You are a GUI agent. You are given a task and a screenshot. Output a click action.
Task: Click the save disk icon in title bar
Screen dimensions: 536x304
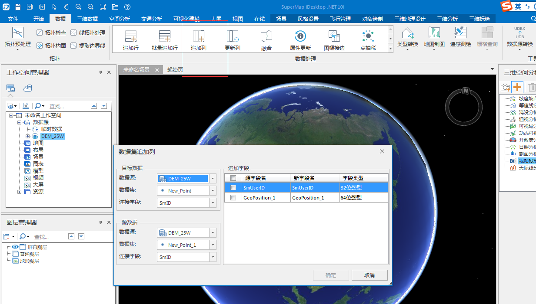point(17,7)
